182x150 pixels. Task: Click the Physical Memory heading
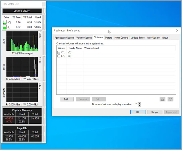click(x=22, y=110)
